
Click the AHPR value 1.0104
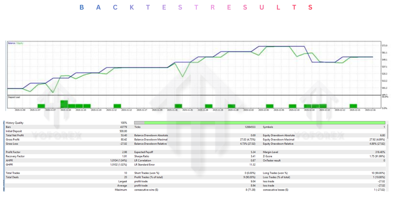click(119, 160)
